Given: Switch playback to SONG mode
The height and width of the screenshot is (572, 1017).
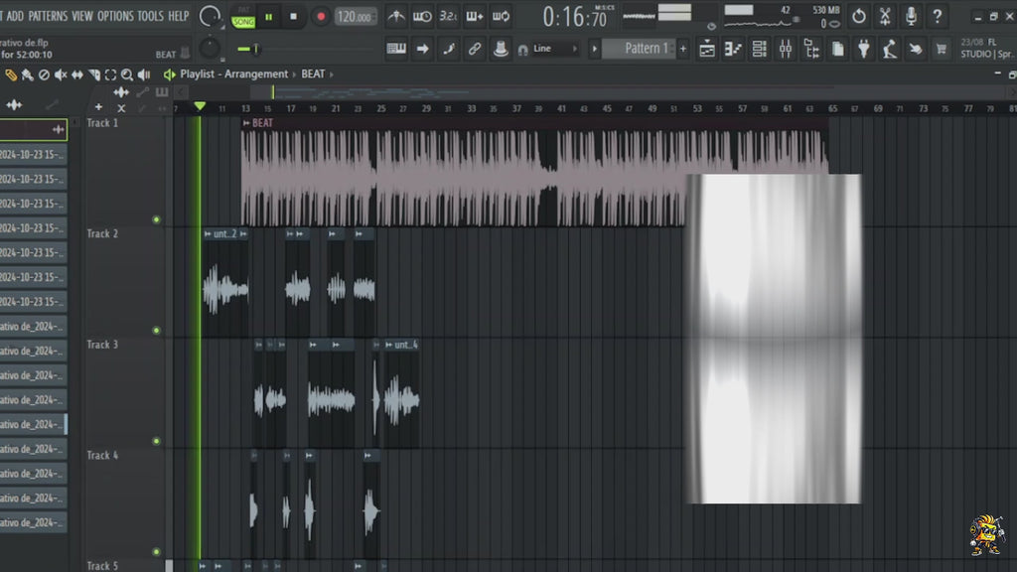Looking at the screenshot, I should [242, 21].
